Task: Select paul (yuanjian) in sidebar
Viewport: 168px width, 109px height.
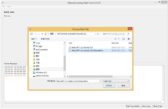Action: pyautogui.click(x=41, y=50)
